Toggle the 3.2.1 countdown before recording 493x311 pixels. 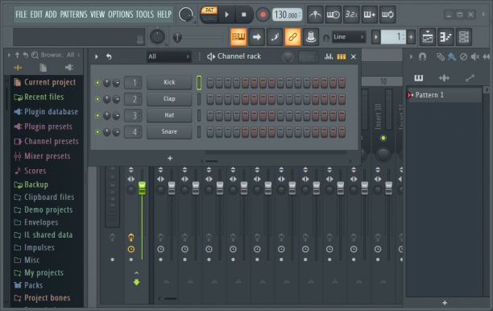point(351,15)
